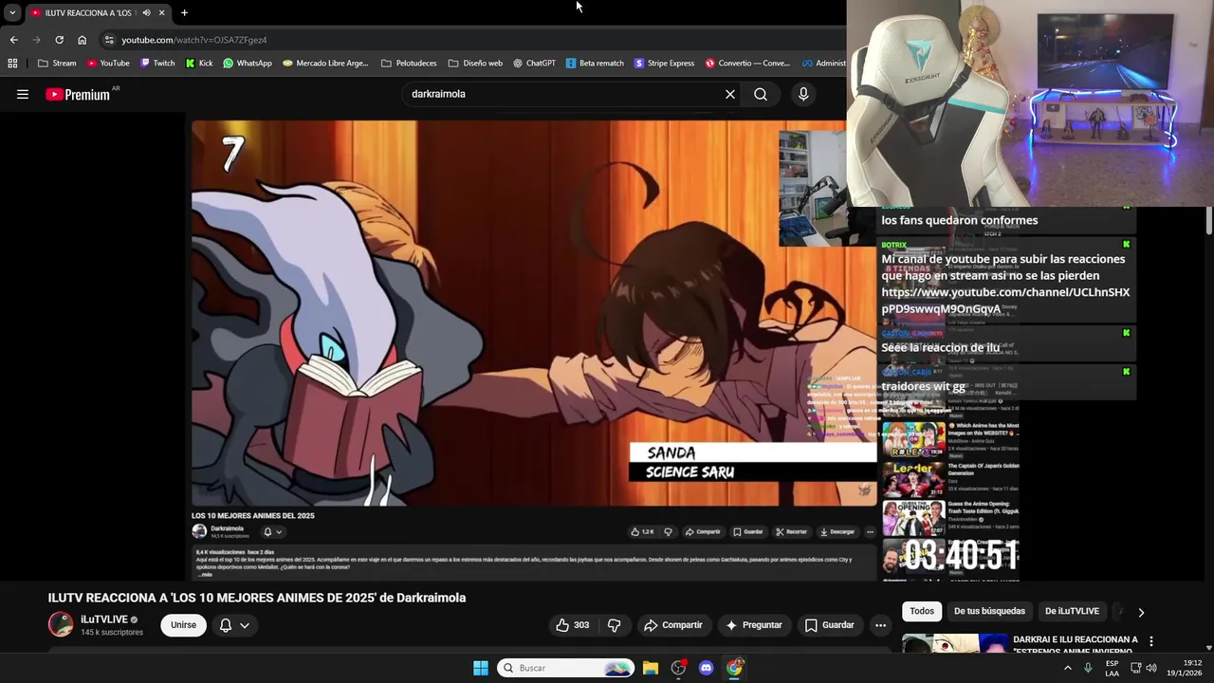Mute the audio of the ILUTV REACCIONA tab
Screen dimensions: 1214x683
(x=146, y=12)
